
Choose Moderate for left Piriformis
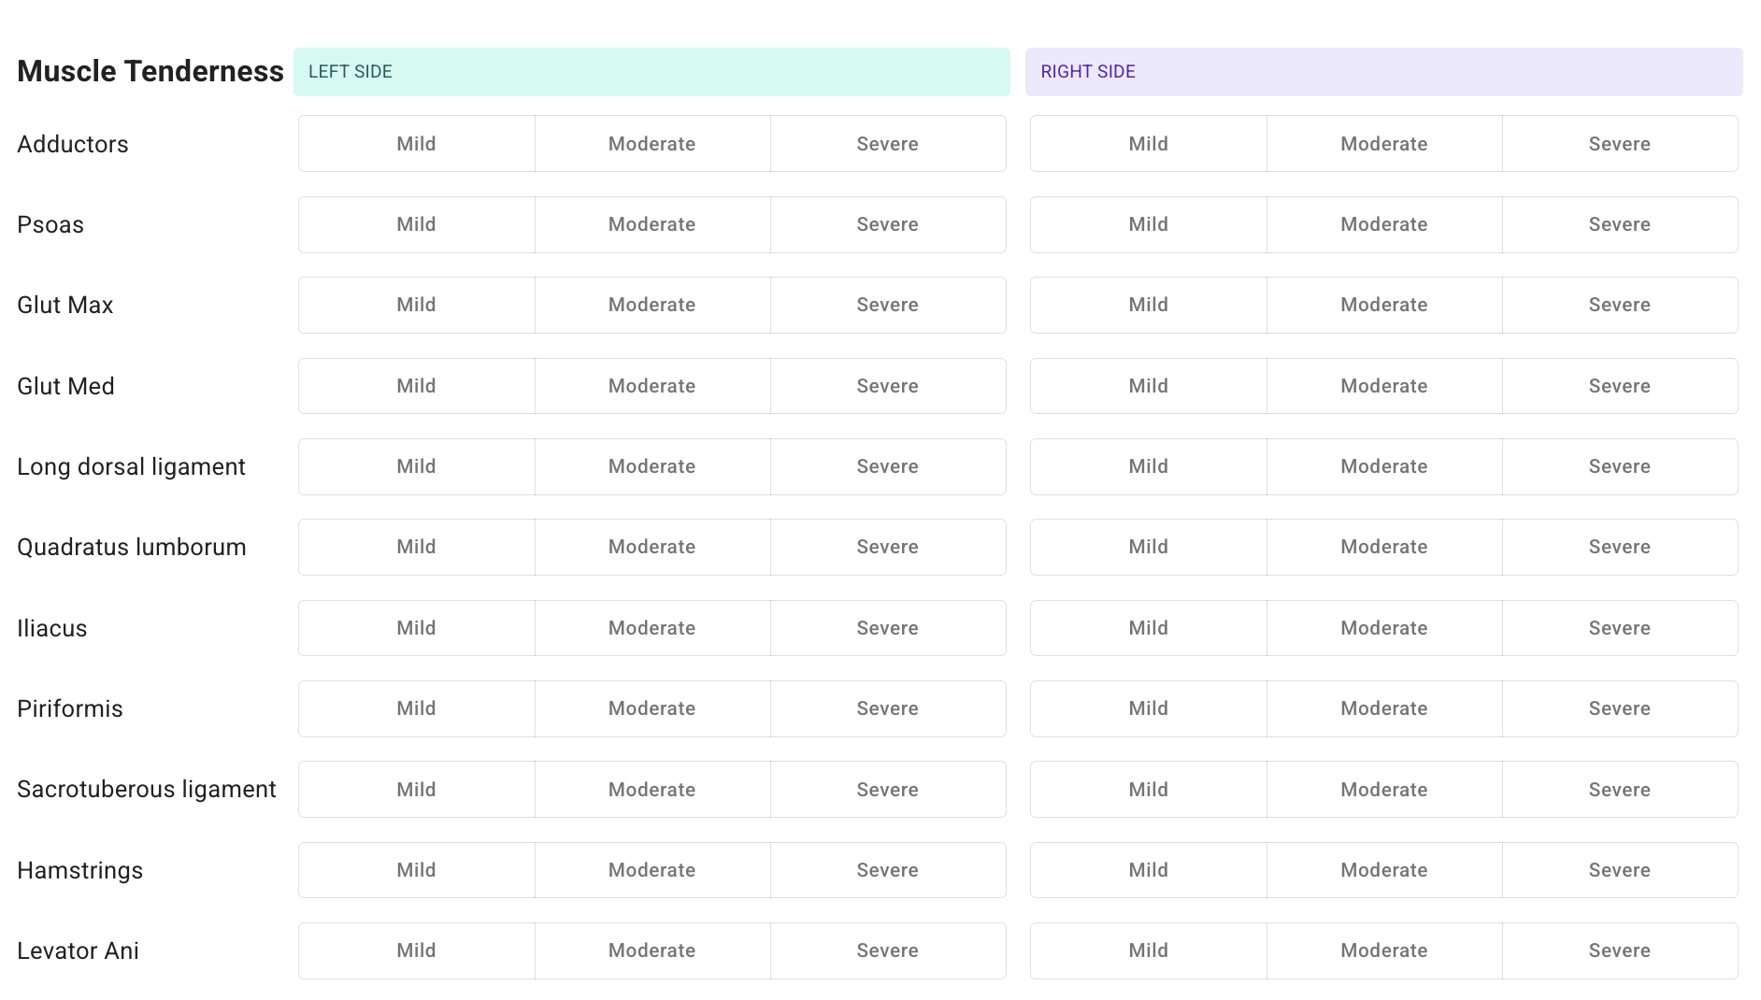click(x=651, y=708)
